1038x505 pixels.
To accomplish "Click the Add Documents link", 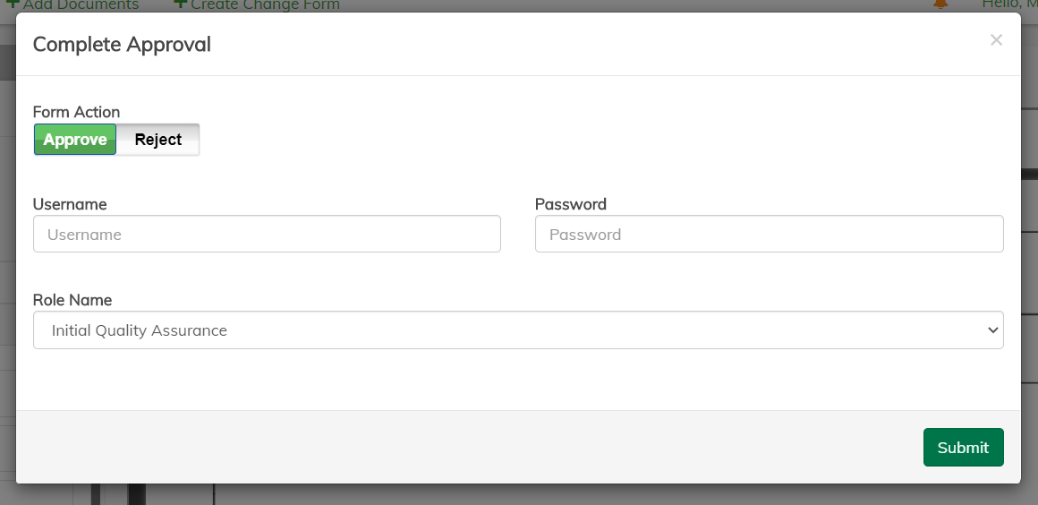I will pos(81,5).
